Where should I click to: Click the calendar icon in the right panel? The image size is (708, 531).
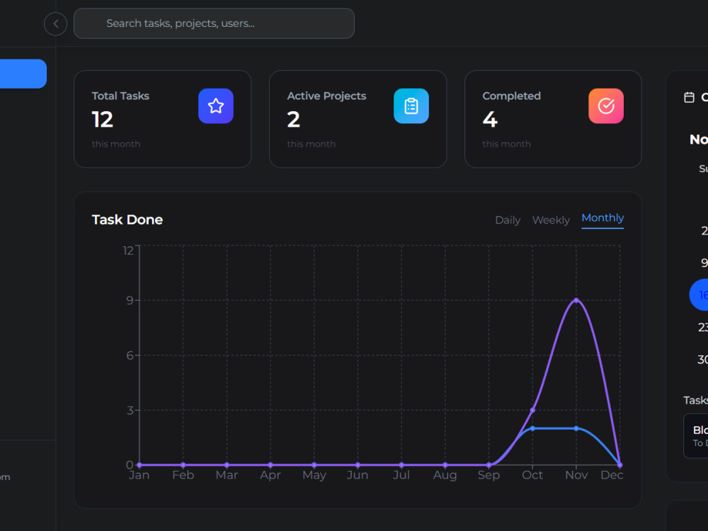click(689, 97)
